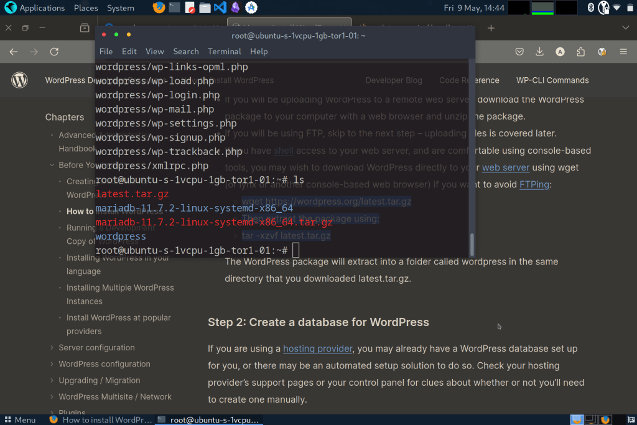
Task: Open the Applications menu with Parrot logo
Action: [35, 7]
